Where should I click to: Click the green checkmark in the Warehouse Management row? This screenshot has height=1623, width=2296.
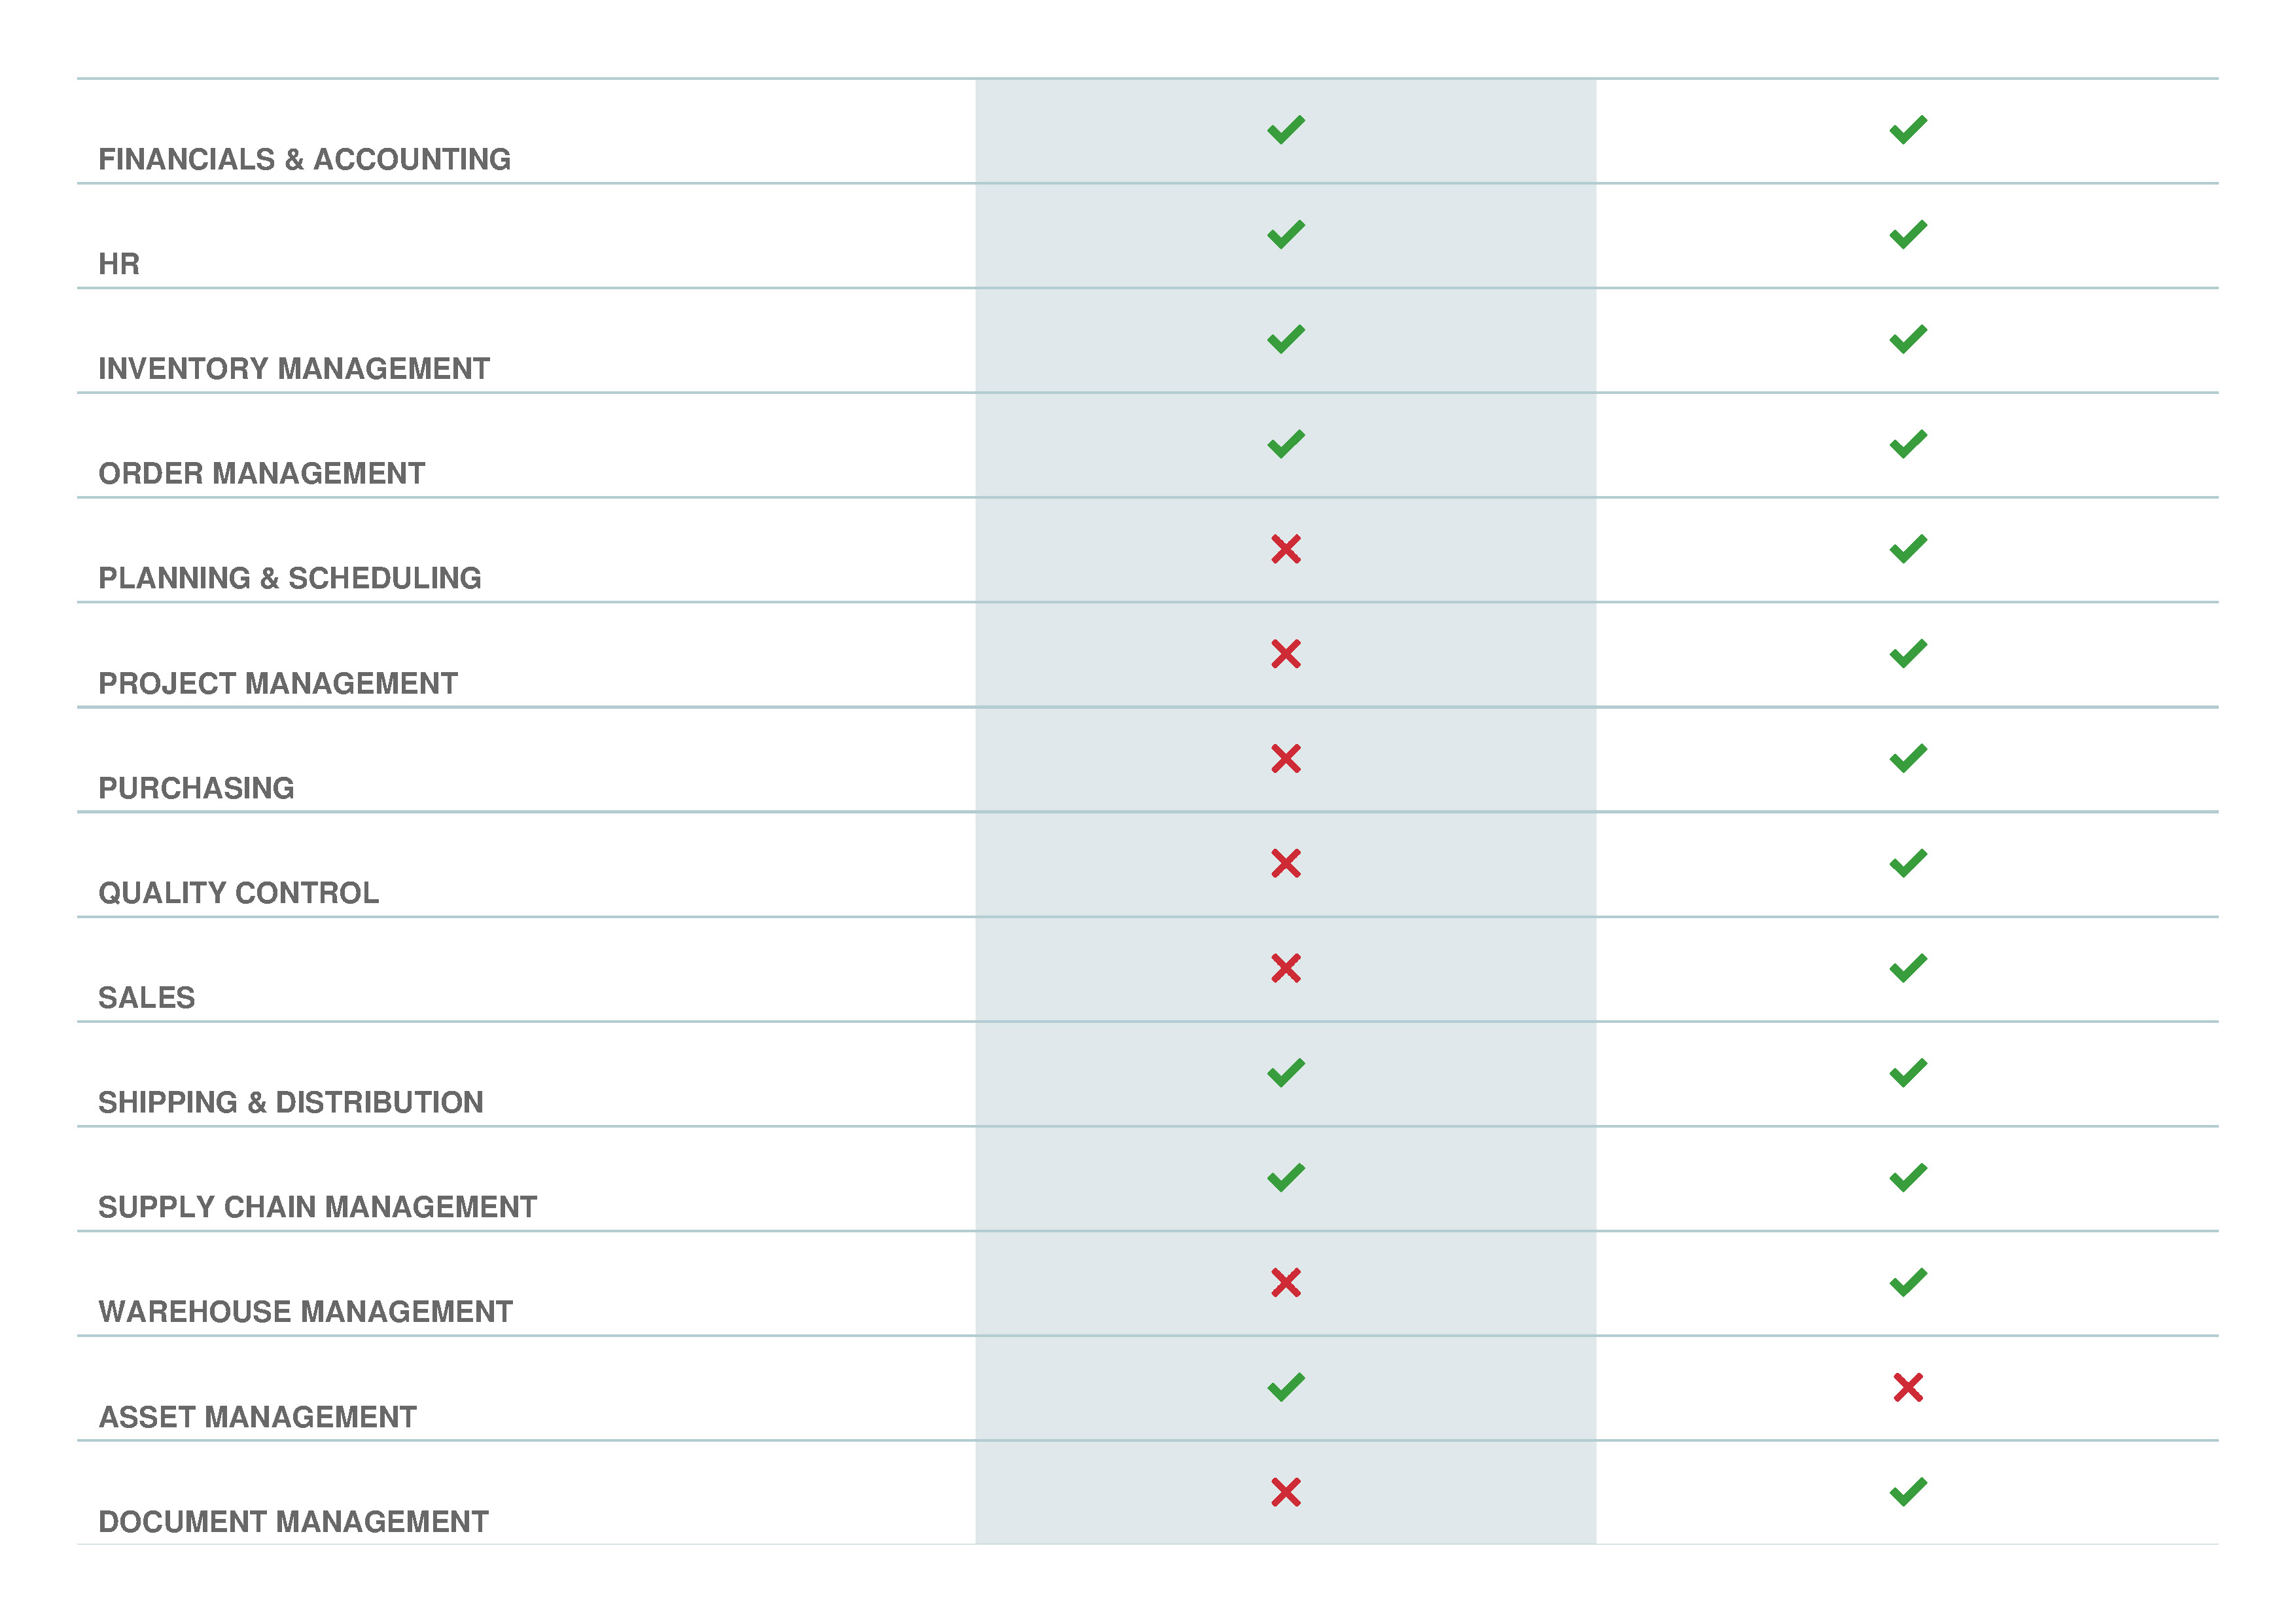pos(1907,1282)
